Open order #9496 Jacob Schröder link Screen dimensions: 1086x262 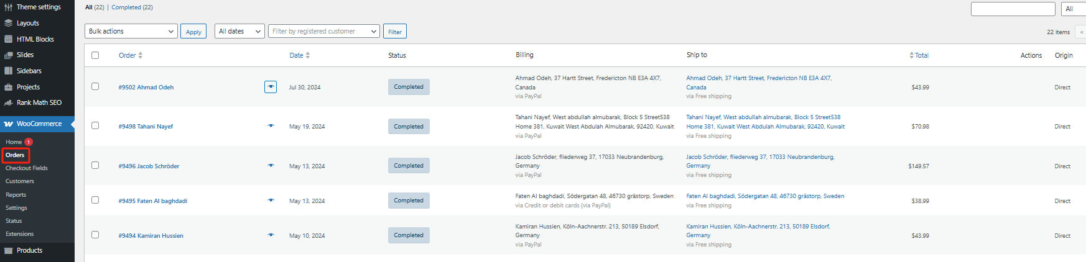149,166
